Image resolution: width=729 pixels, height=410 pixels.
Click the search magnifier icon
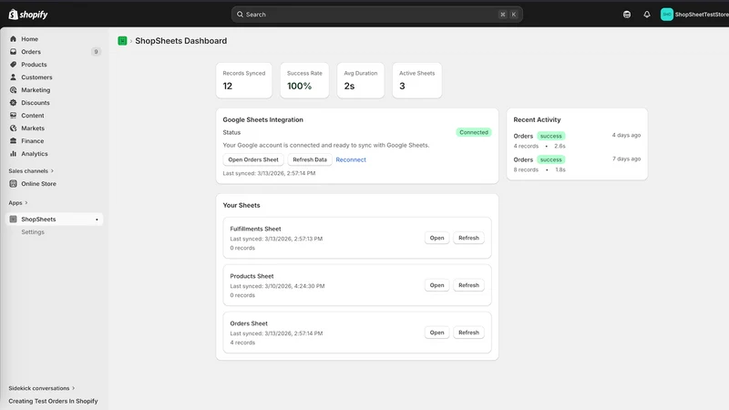tap(240, 15)
